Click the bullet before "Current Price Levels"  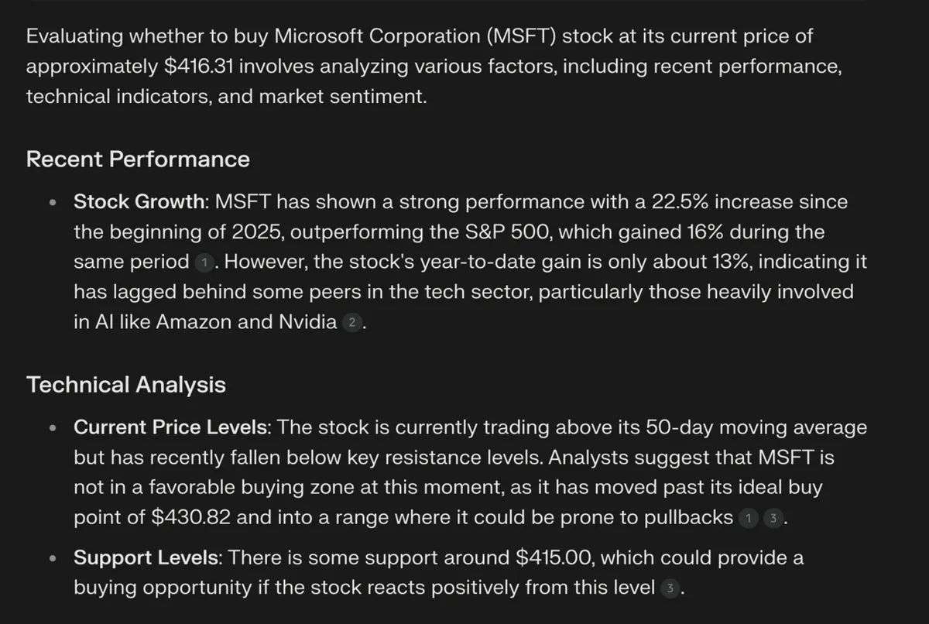tap(53, 428)
